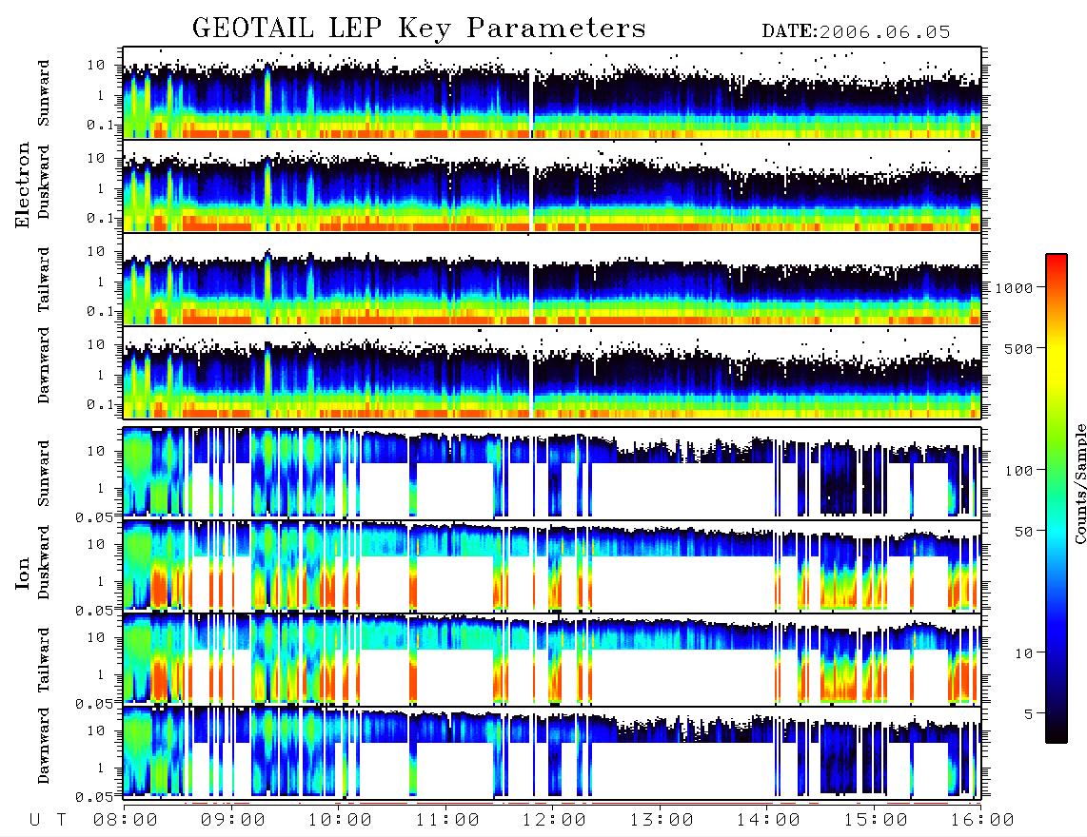Click the Ion Duskward panel label
The height and width of the screenshot is (837, 1087).
(x=44, y=562)
